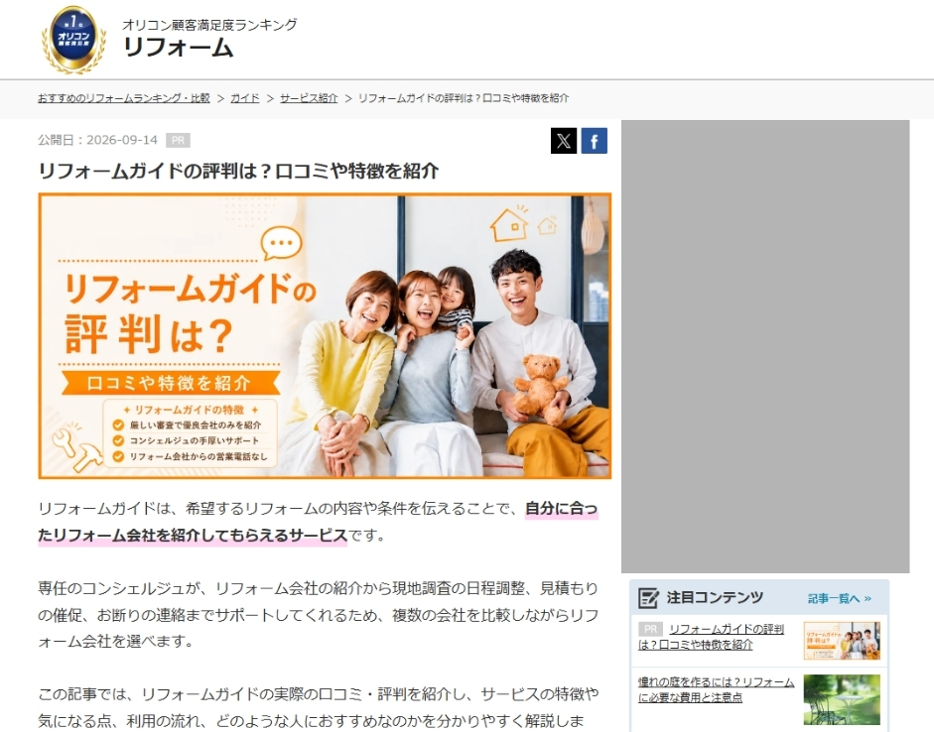The width and height of the screenshot is (934, 732).
Task: Click current-page breadcrumb リフォームガイドの評判は?口コミや特徴を紹介
Action: [x=464, y=98]
